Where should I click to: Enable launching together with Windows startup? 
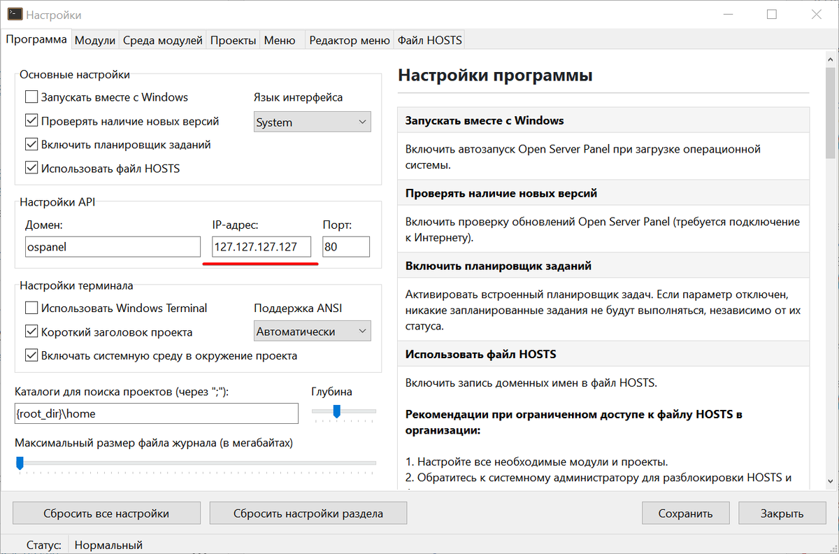[31, 97]
